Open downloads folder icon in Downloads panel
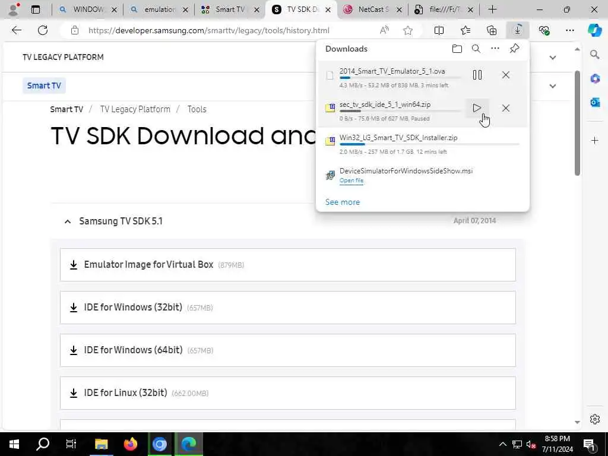 pos(457,49)
